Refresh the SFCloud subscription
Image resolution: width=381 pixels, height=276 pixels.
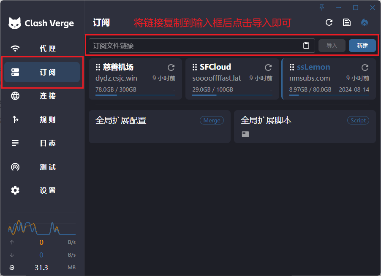coord(268,68)
